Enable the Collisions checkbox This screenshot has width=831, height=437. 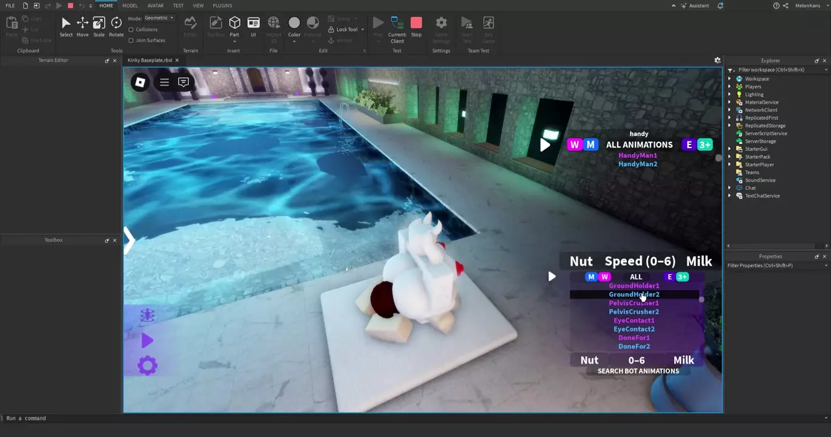click(131, 30)
